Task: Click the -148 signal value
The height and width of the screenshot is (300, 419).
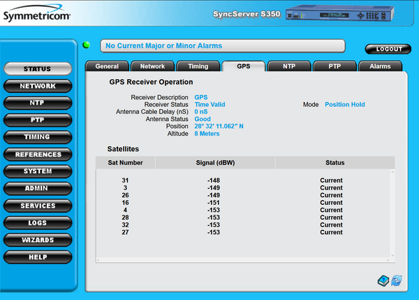Action: coord(214,180)
